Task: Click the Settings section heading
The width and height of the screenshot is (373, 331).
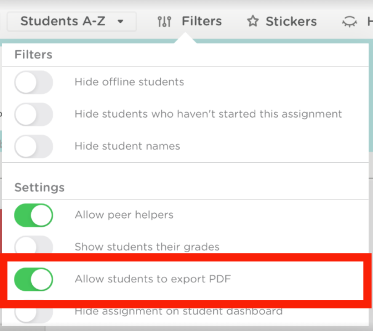Action: pos(39,188)
